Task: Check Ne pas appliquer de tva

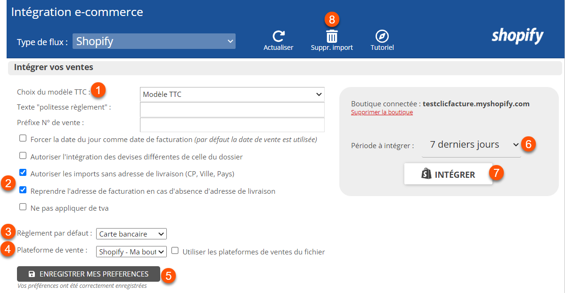Action: click(23, 207)
